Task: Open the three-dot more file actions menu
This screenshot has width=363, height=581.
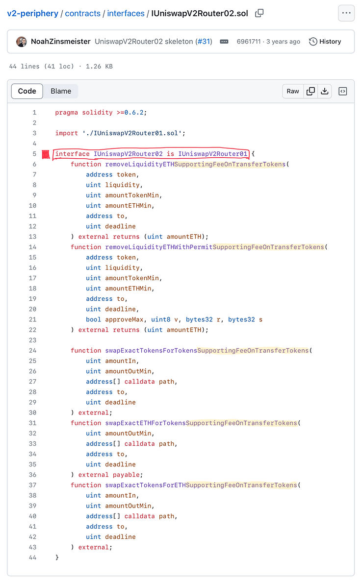Action: coord(346,13)
